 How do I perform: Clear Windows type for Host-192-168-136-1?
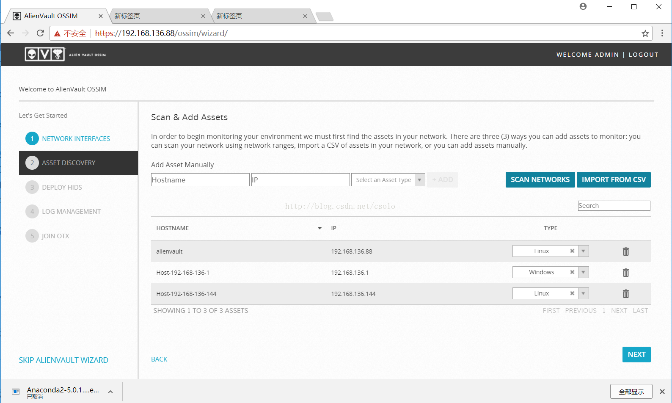coord(572,272)
